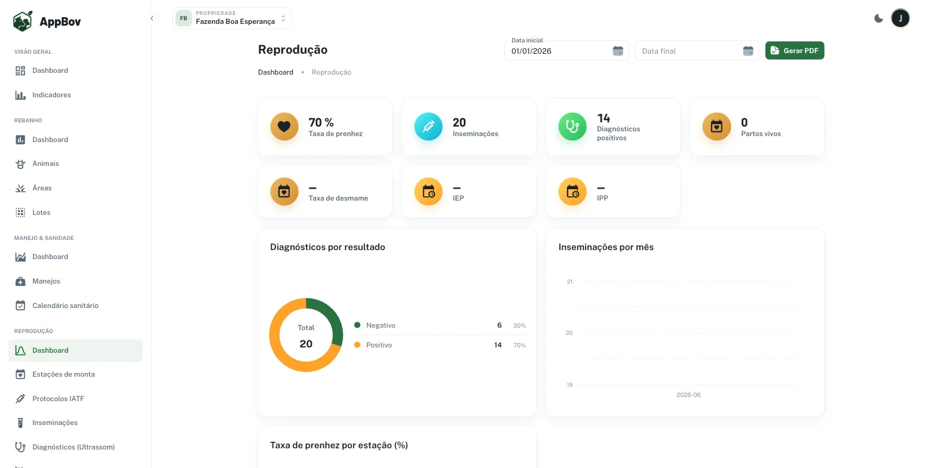Go to Animais page
931x468 pixels.
(75, 164)
